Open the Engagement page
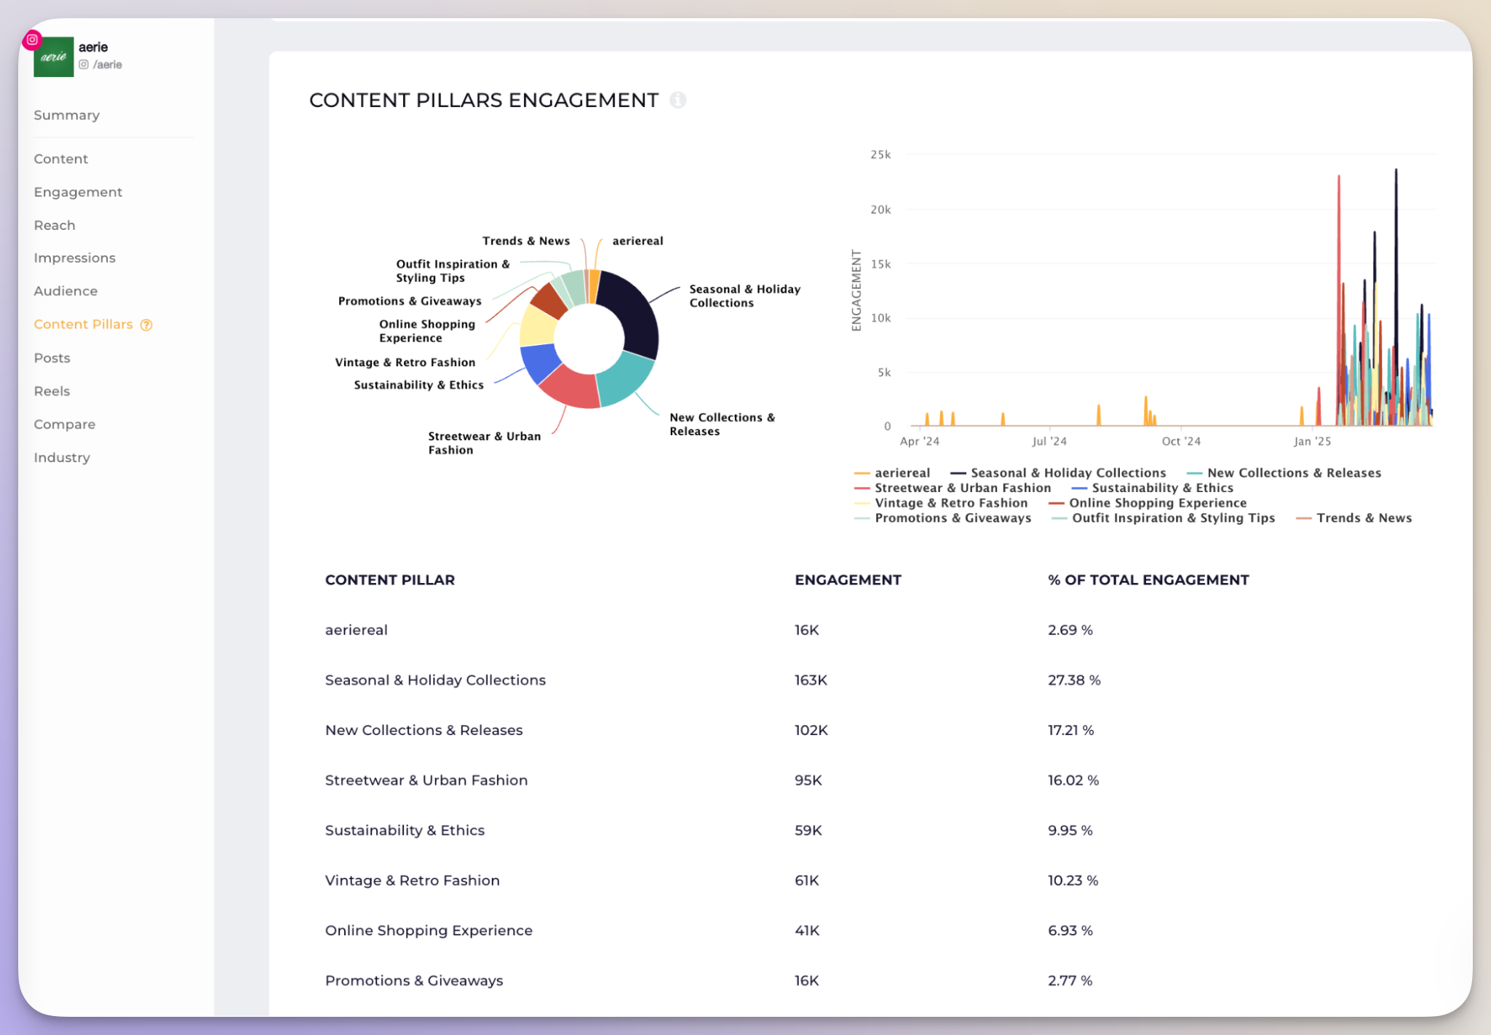This screenshot has width=1491, height=1035. coord(78,192)
